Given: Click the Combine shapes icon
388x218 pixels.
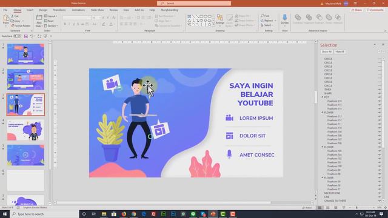Looking at the screenshot, I should pyautogui.click(x=298, y=18).
